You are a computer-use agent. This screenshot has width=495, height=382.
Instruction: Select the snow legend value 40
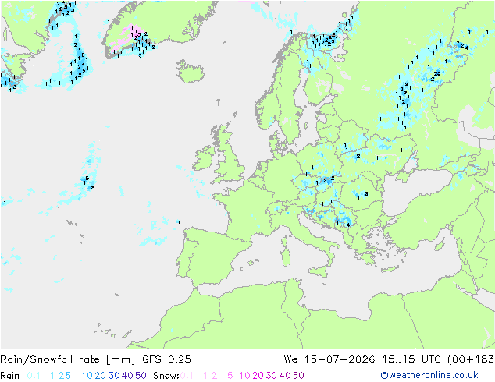click(285, 376)
